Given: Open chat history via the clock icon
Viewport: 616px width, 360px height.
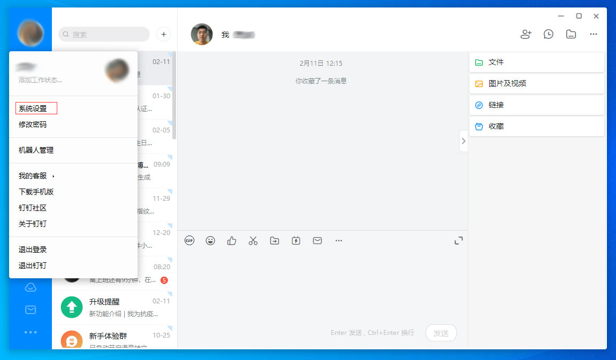Looking at the screenshot, I should (x=548, y=34).
